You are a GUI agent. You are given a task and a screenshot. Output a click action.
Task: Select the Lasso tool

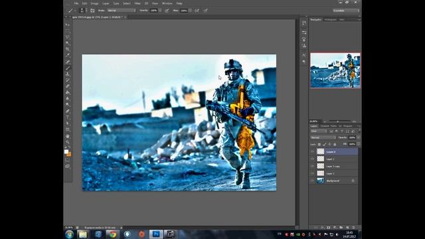point(68,37)
